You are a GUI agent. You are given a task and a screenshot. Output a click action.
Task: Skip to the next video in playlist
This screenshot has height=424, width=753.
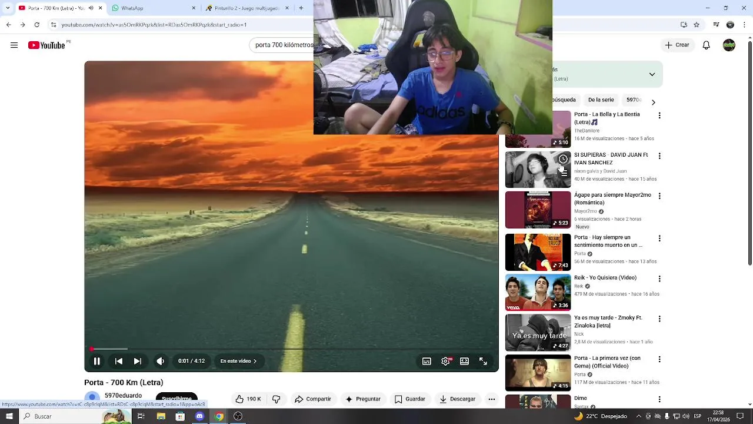click(x=137, y=361)
